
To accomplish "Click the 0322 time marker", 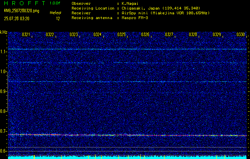I will (x=50, y=35).
